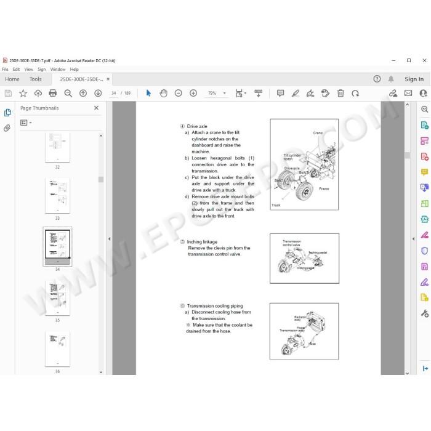431x431 pixels.
Task: Click the document scrollbar up arrow
Action: (408, 105)
